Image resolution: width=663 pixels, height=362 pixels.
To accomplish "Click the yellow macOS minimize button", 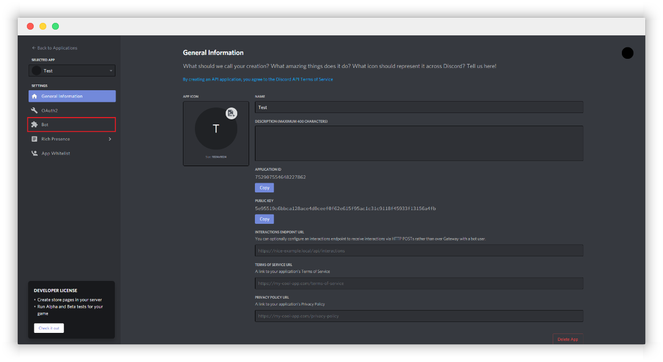I will click(x=43, y=26).
